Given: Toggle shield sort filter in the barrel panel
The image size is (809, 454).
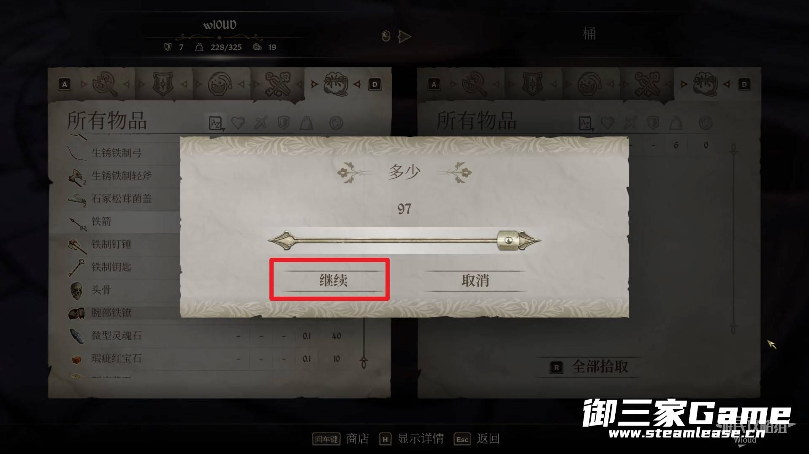Looking at the screenshot, I should click(x=653, y=123).
